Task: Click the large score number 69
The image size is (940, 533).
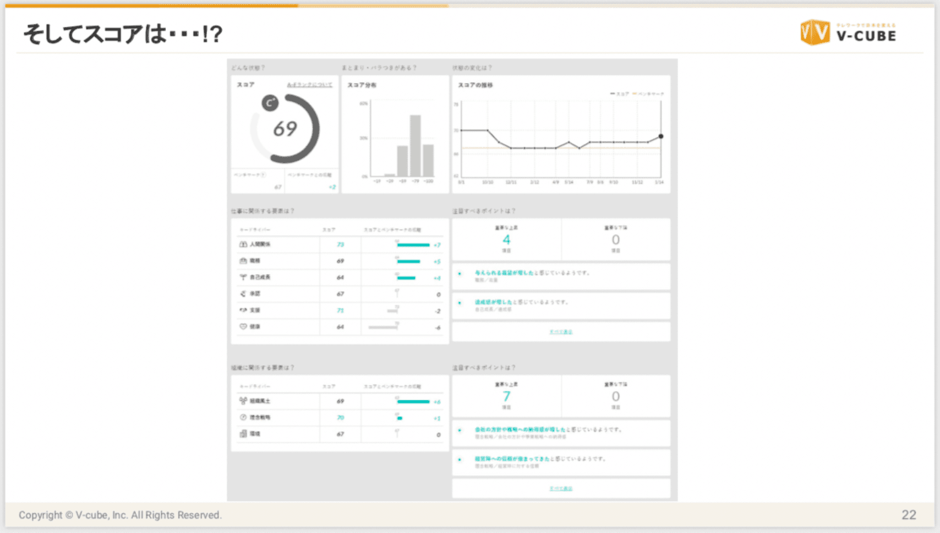Action: pyautogui.click(x=285, y=129)
